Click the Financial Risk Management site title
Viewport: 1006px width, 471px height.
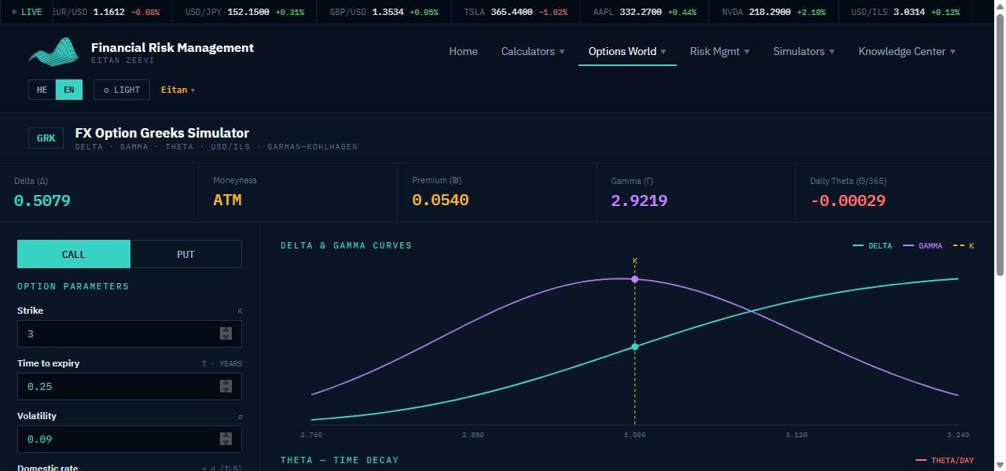point(172,47)
